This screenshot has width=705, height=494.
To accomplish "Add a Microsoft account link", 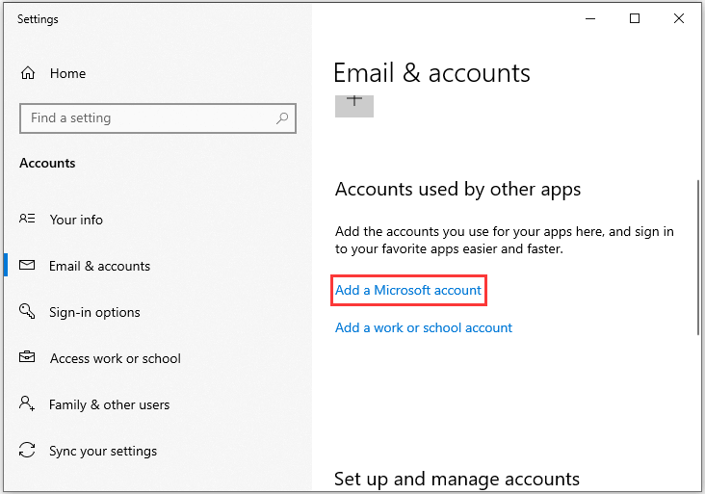I will [408, 291].
